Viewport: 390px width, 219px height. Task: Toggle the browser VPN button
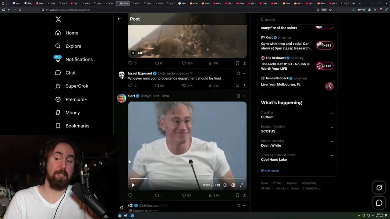click(361, 10)
